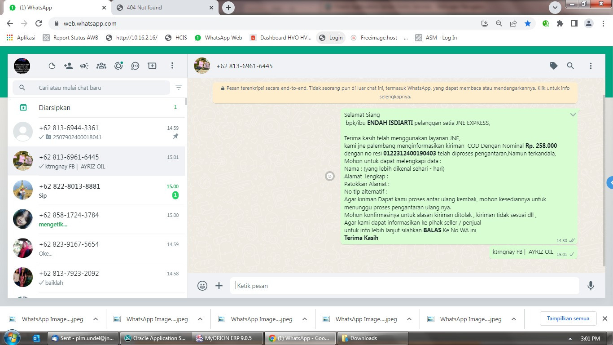Start a new chat with plus icon

pyautogui.click(x=152, y=66)
